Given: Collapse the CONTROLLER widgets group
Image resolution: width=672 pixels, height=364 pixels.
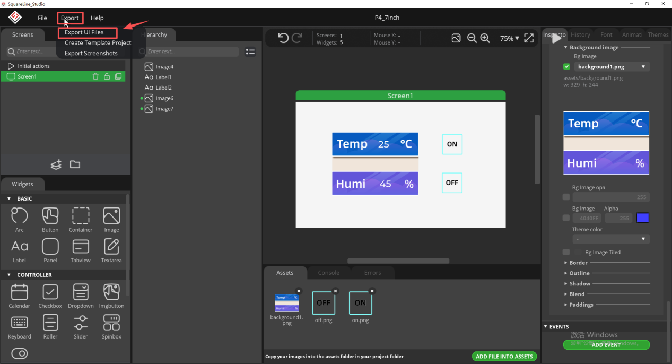Looking at the screenshot, I should coord(9,275).
